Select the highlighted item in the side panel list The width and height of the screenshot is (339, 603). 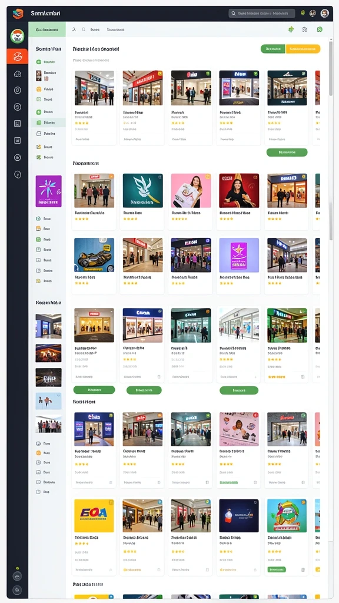pyautogui.click(x=49, y=122)
